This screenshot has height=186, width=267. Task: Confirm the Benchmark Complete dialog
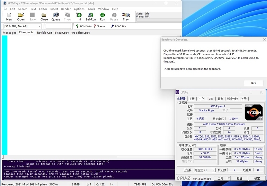pos(253,83)
